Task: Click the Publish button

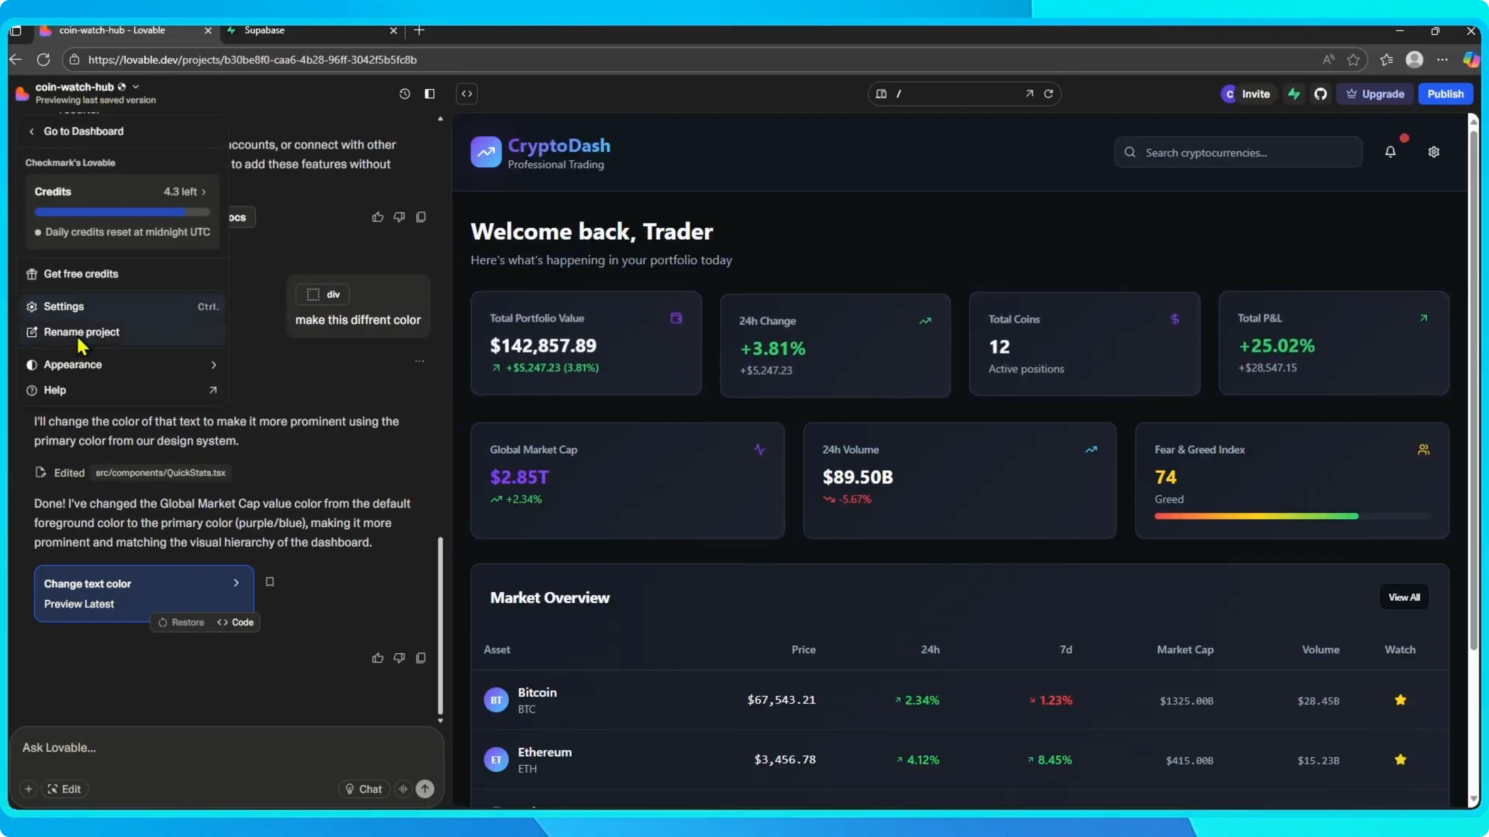Action: [1446, 93]
